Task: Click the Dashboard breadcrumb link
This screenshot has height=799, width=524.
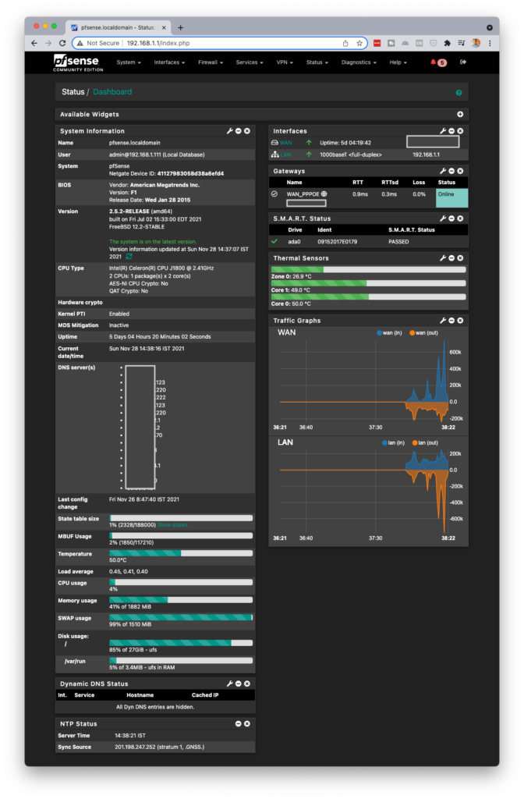Action: 112,92
